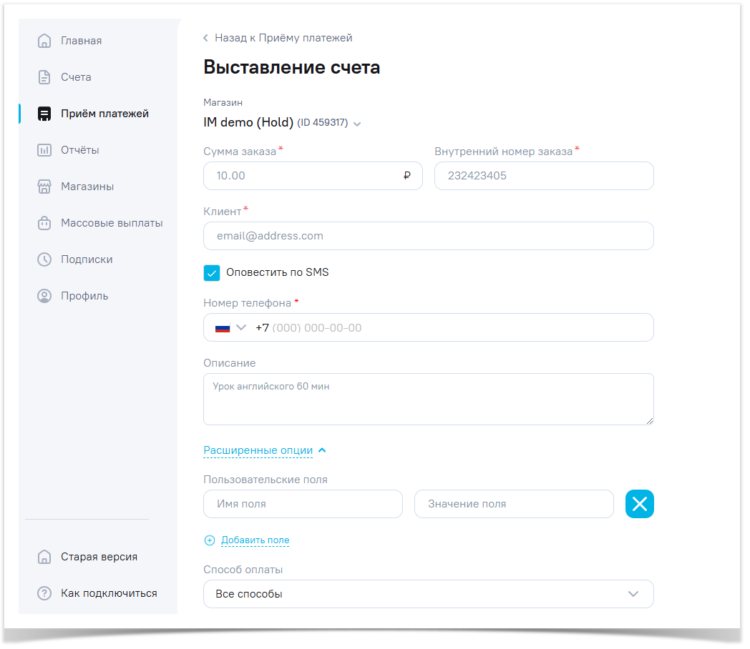Screen dimensions: 750x649
Task: Collapse the Расширенные опции section
Action: (264, 450)
